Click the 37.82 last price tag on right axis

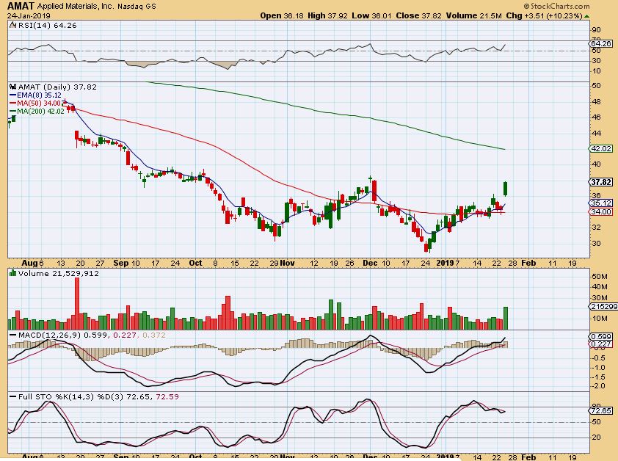pyautogui.click(x=600, y=182)
